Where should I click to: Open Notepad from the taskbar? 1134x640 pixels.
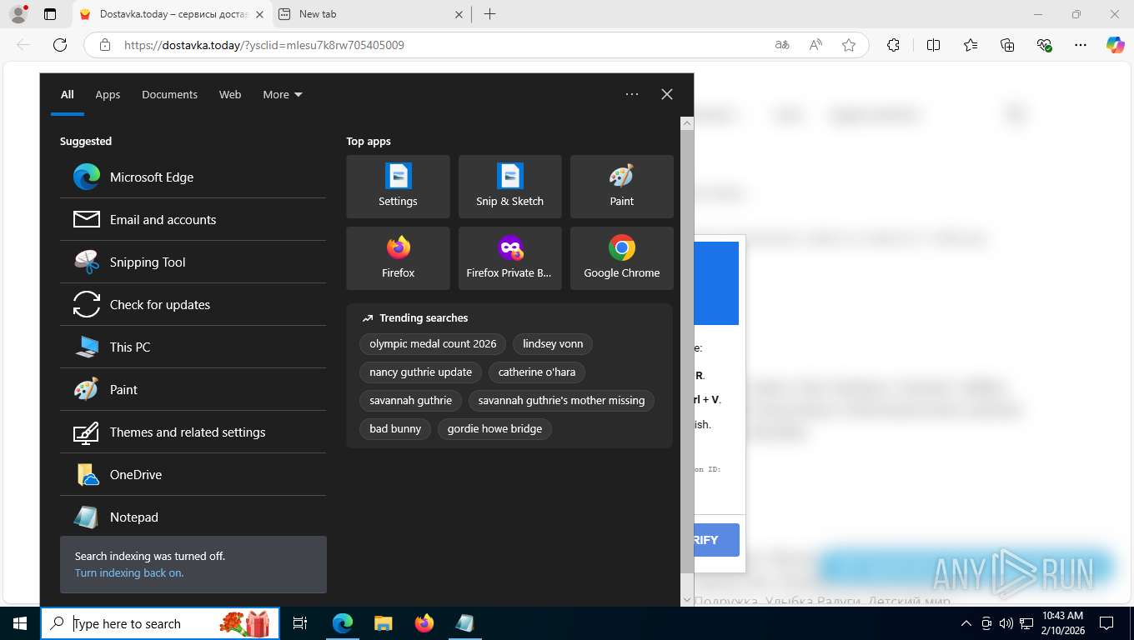pos(465,623)
